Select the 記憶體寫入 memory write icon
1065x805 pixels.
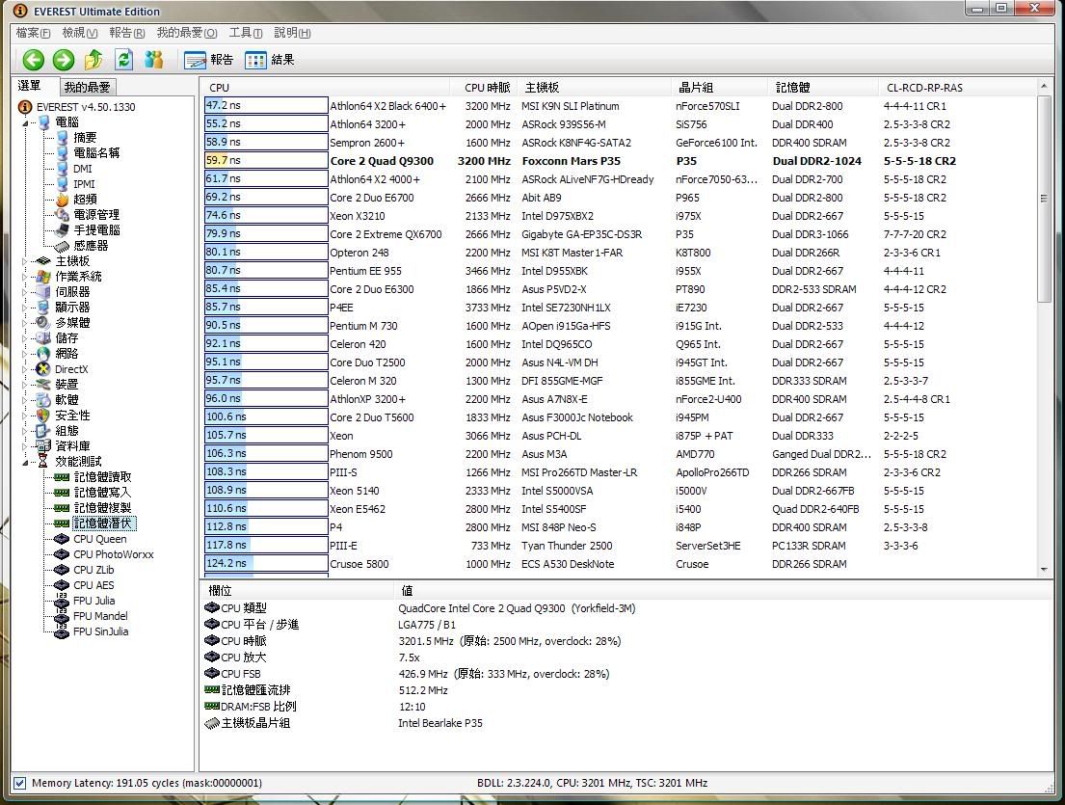(x=62, y=493)
